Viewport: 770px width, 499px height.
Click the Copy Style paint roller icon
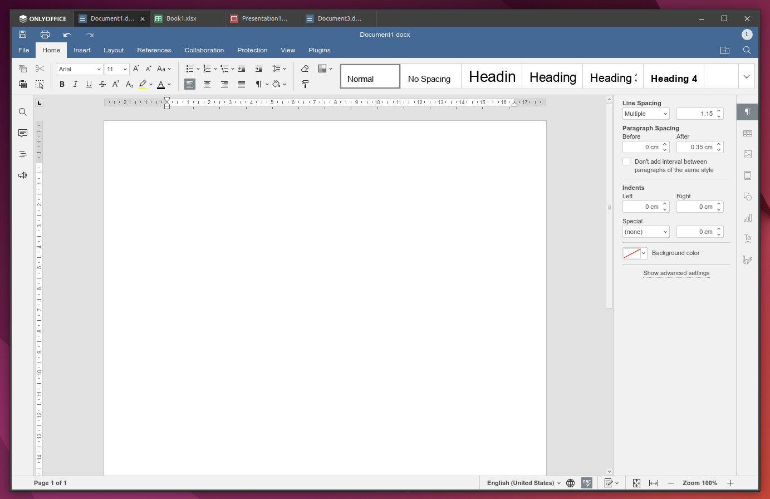(x=305, y=84)
